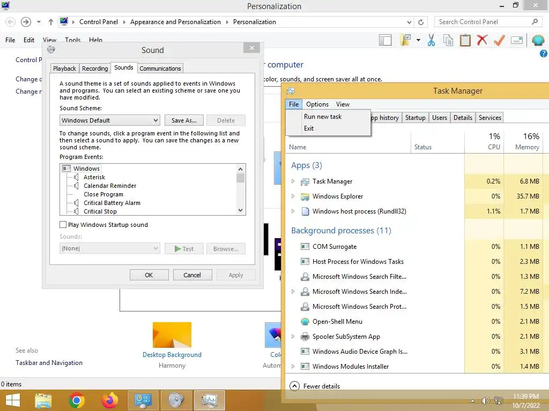Open Task Manager Options menu
Image resolution: width=549 pixels, height=411 pixels.
coord(317,104)
